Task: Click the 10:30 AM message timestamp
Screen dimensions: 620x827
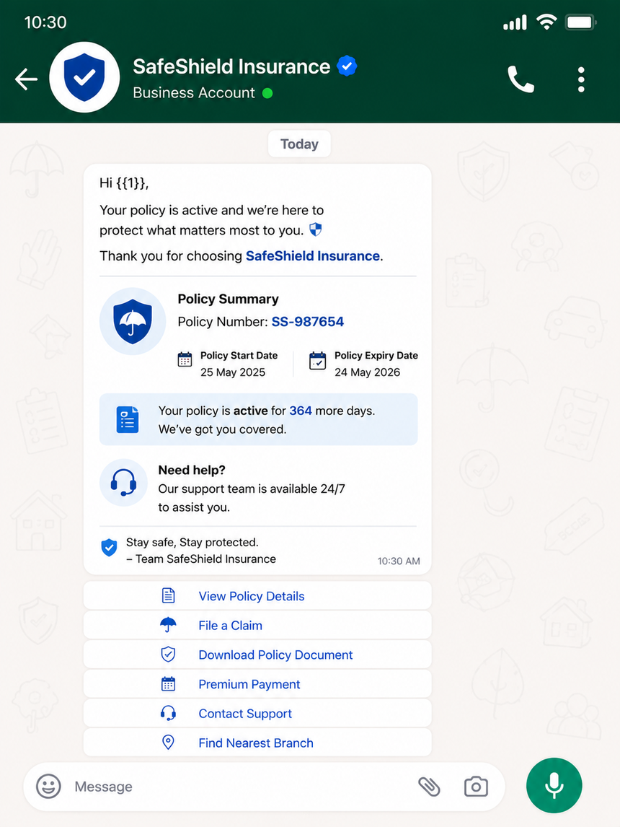Action: (x=399, y=561)
